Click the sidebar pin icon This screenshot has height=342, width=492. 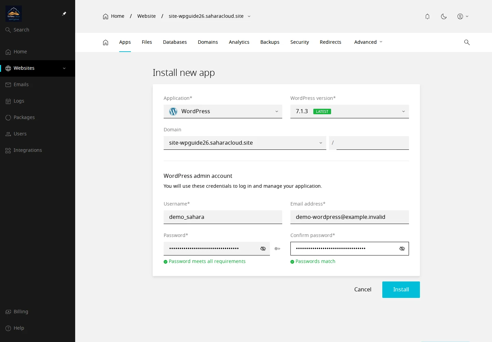point(64,14)
